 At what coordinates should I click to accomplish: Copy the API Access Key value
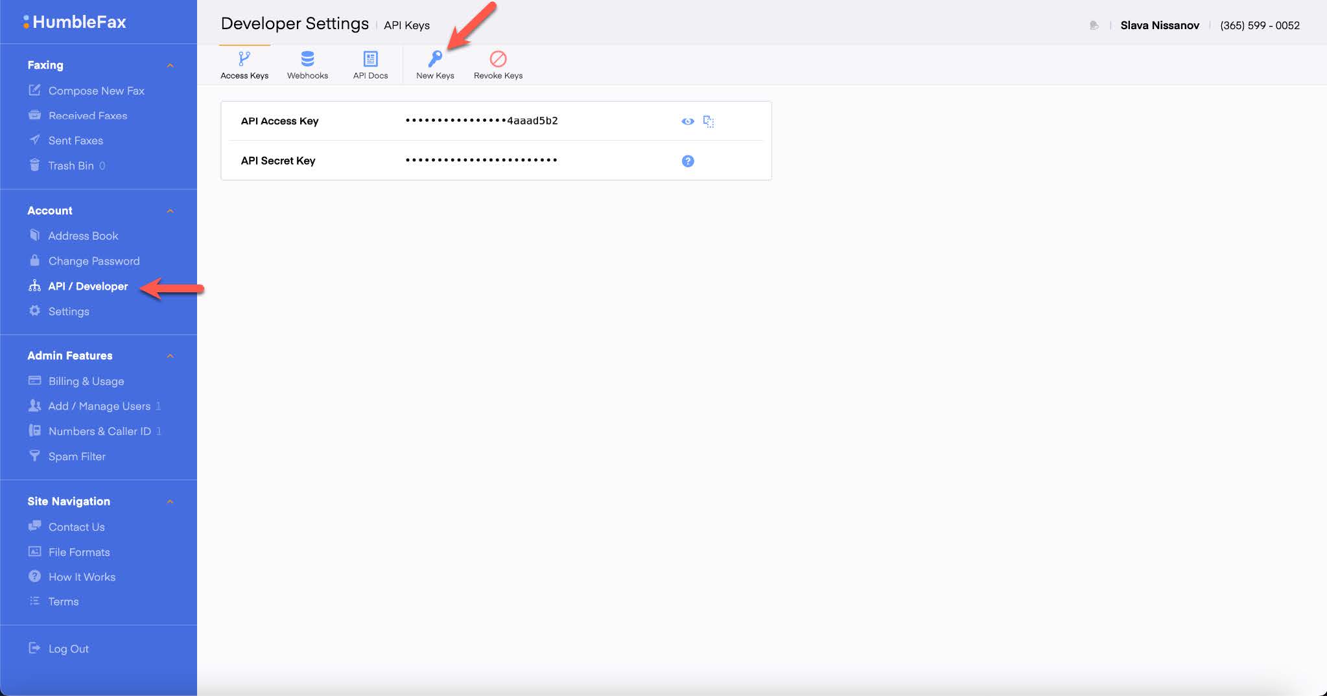tap(709, 121)
